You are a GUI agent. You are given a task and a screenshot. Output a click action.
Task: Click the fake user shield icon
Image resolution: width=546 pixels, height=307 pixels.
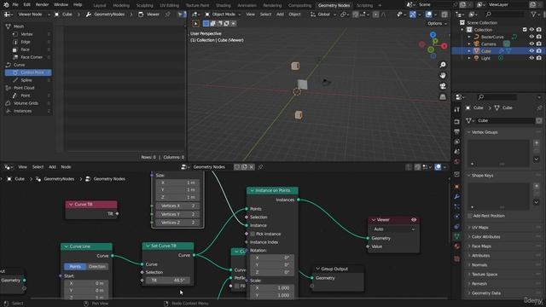point(237,167)
